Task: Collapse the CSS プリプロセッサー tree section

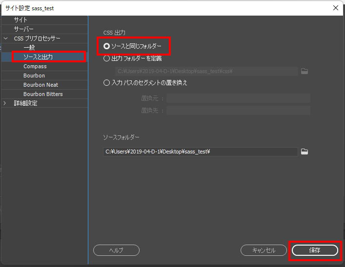Action: (x=5, y=38)
